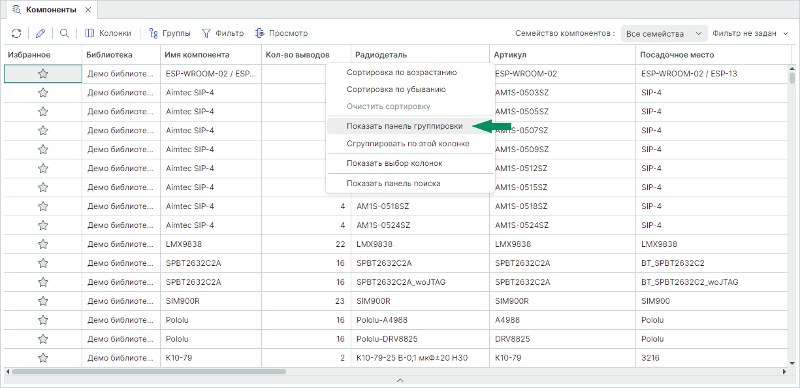Viewport: 800px width, 388px height.
Task: Click the Посадочное место column header
Action: pos(714,55)
